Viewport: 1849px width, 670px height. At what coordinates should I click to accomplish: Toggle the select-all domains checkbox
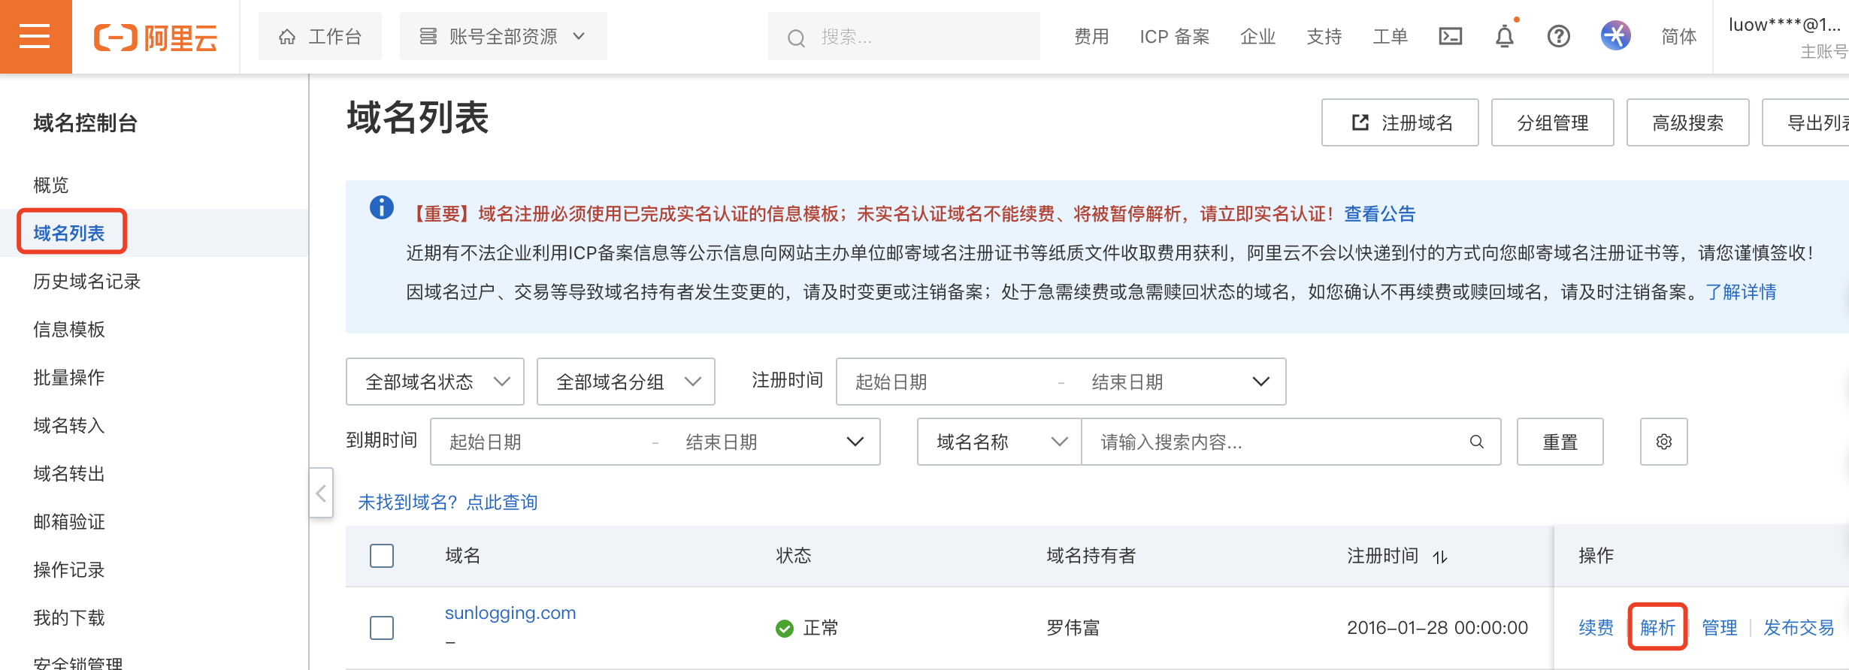pos(382,556)
